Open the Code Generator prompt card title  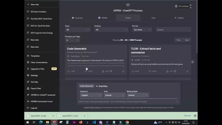pyautogui.click(x=77, y=49)
